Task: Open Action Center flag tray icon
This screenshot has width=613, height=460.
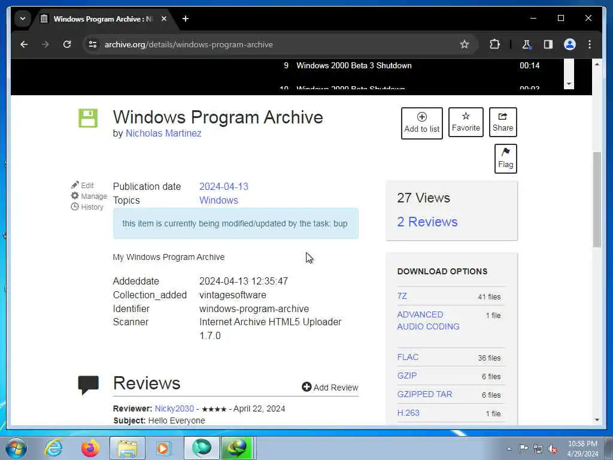Action: click(x=523, y=448)
